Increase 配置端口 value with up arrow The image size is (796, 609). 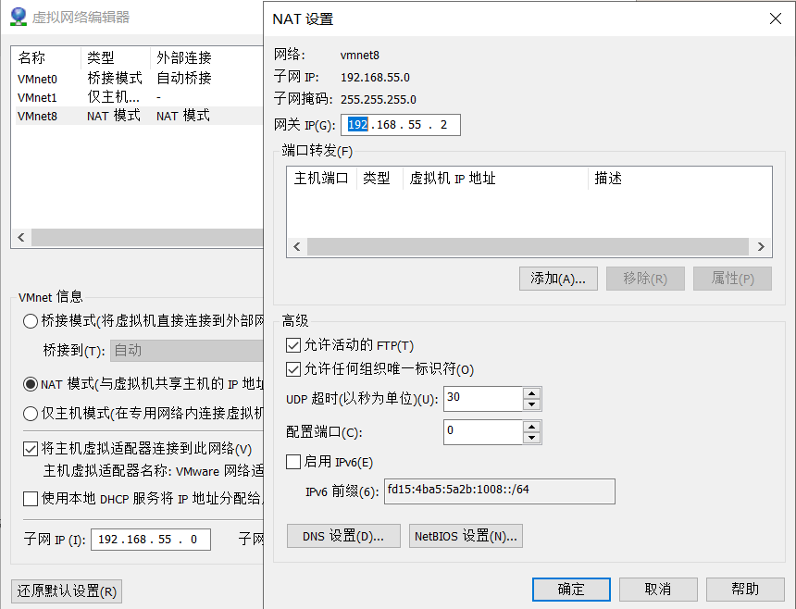coord(531,427)
